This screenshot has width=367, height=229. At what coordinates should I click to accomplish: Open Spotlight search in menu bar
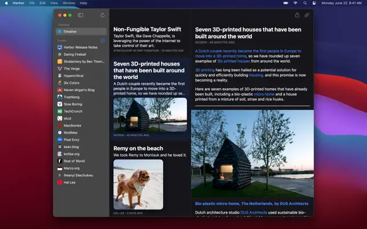point(305,3)
